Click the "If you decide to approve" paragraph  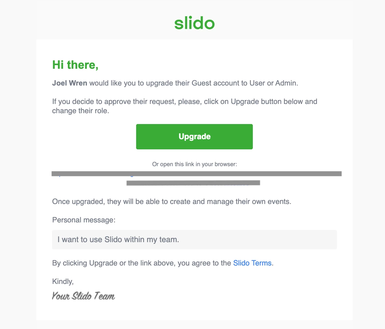[x=185, y=106]
